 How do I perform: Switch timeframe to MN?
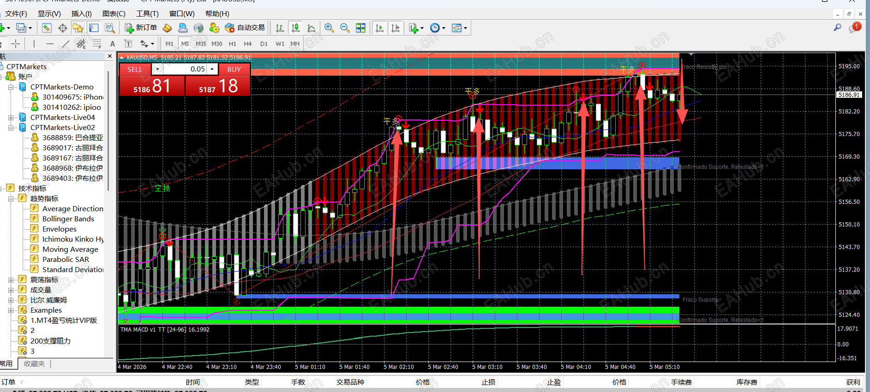coord(295,44)
